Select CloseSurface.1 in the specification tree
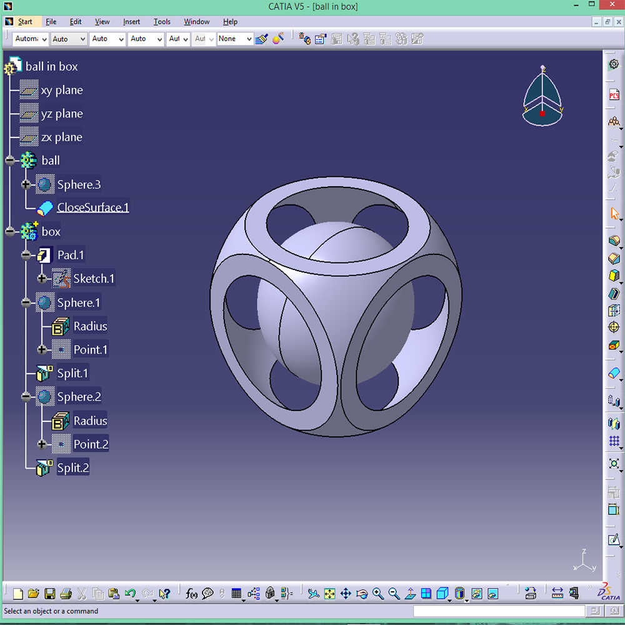625x625 pixels. tap(93, 207)
